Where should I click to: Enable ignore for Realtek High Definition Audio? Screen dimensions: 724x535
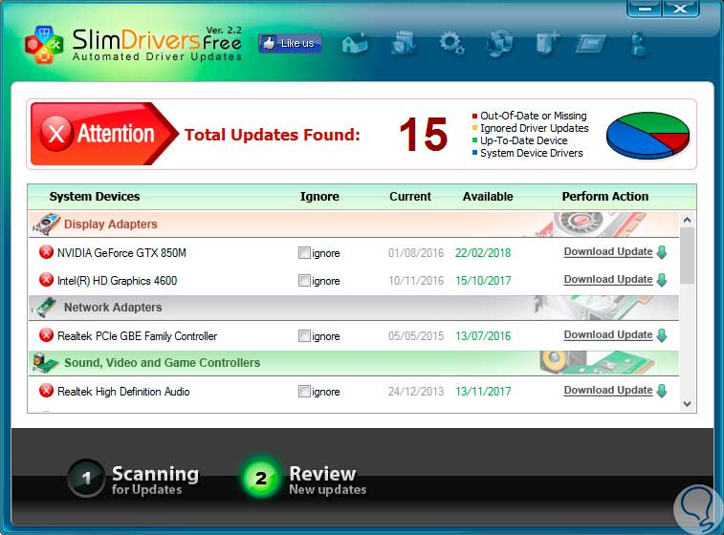tap(304, 391)
